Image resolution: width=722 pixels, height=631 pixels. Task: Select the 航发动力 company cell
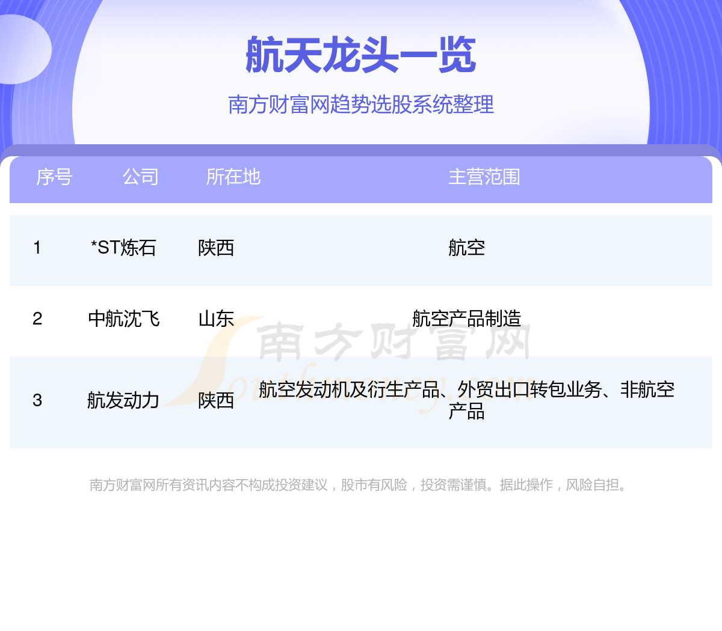click(x=123, y=400)
